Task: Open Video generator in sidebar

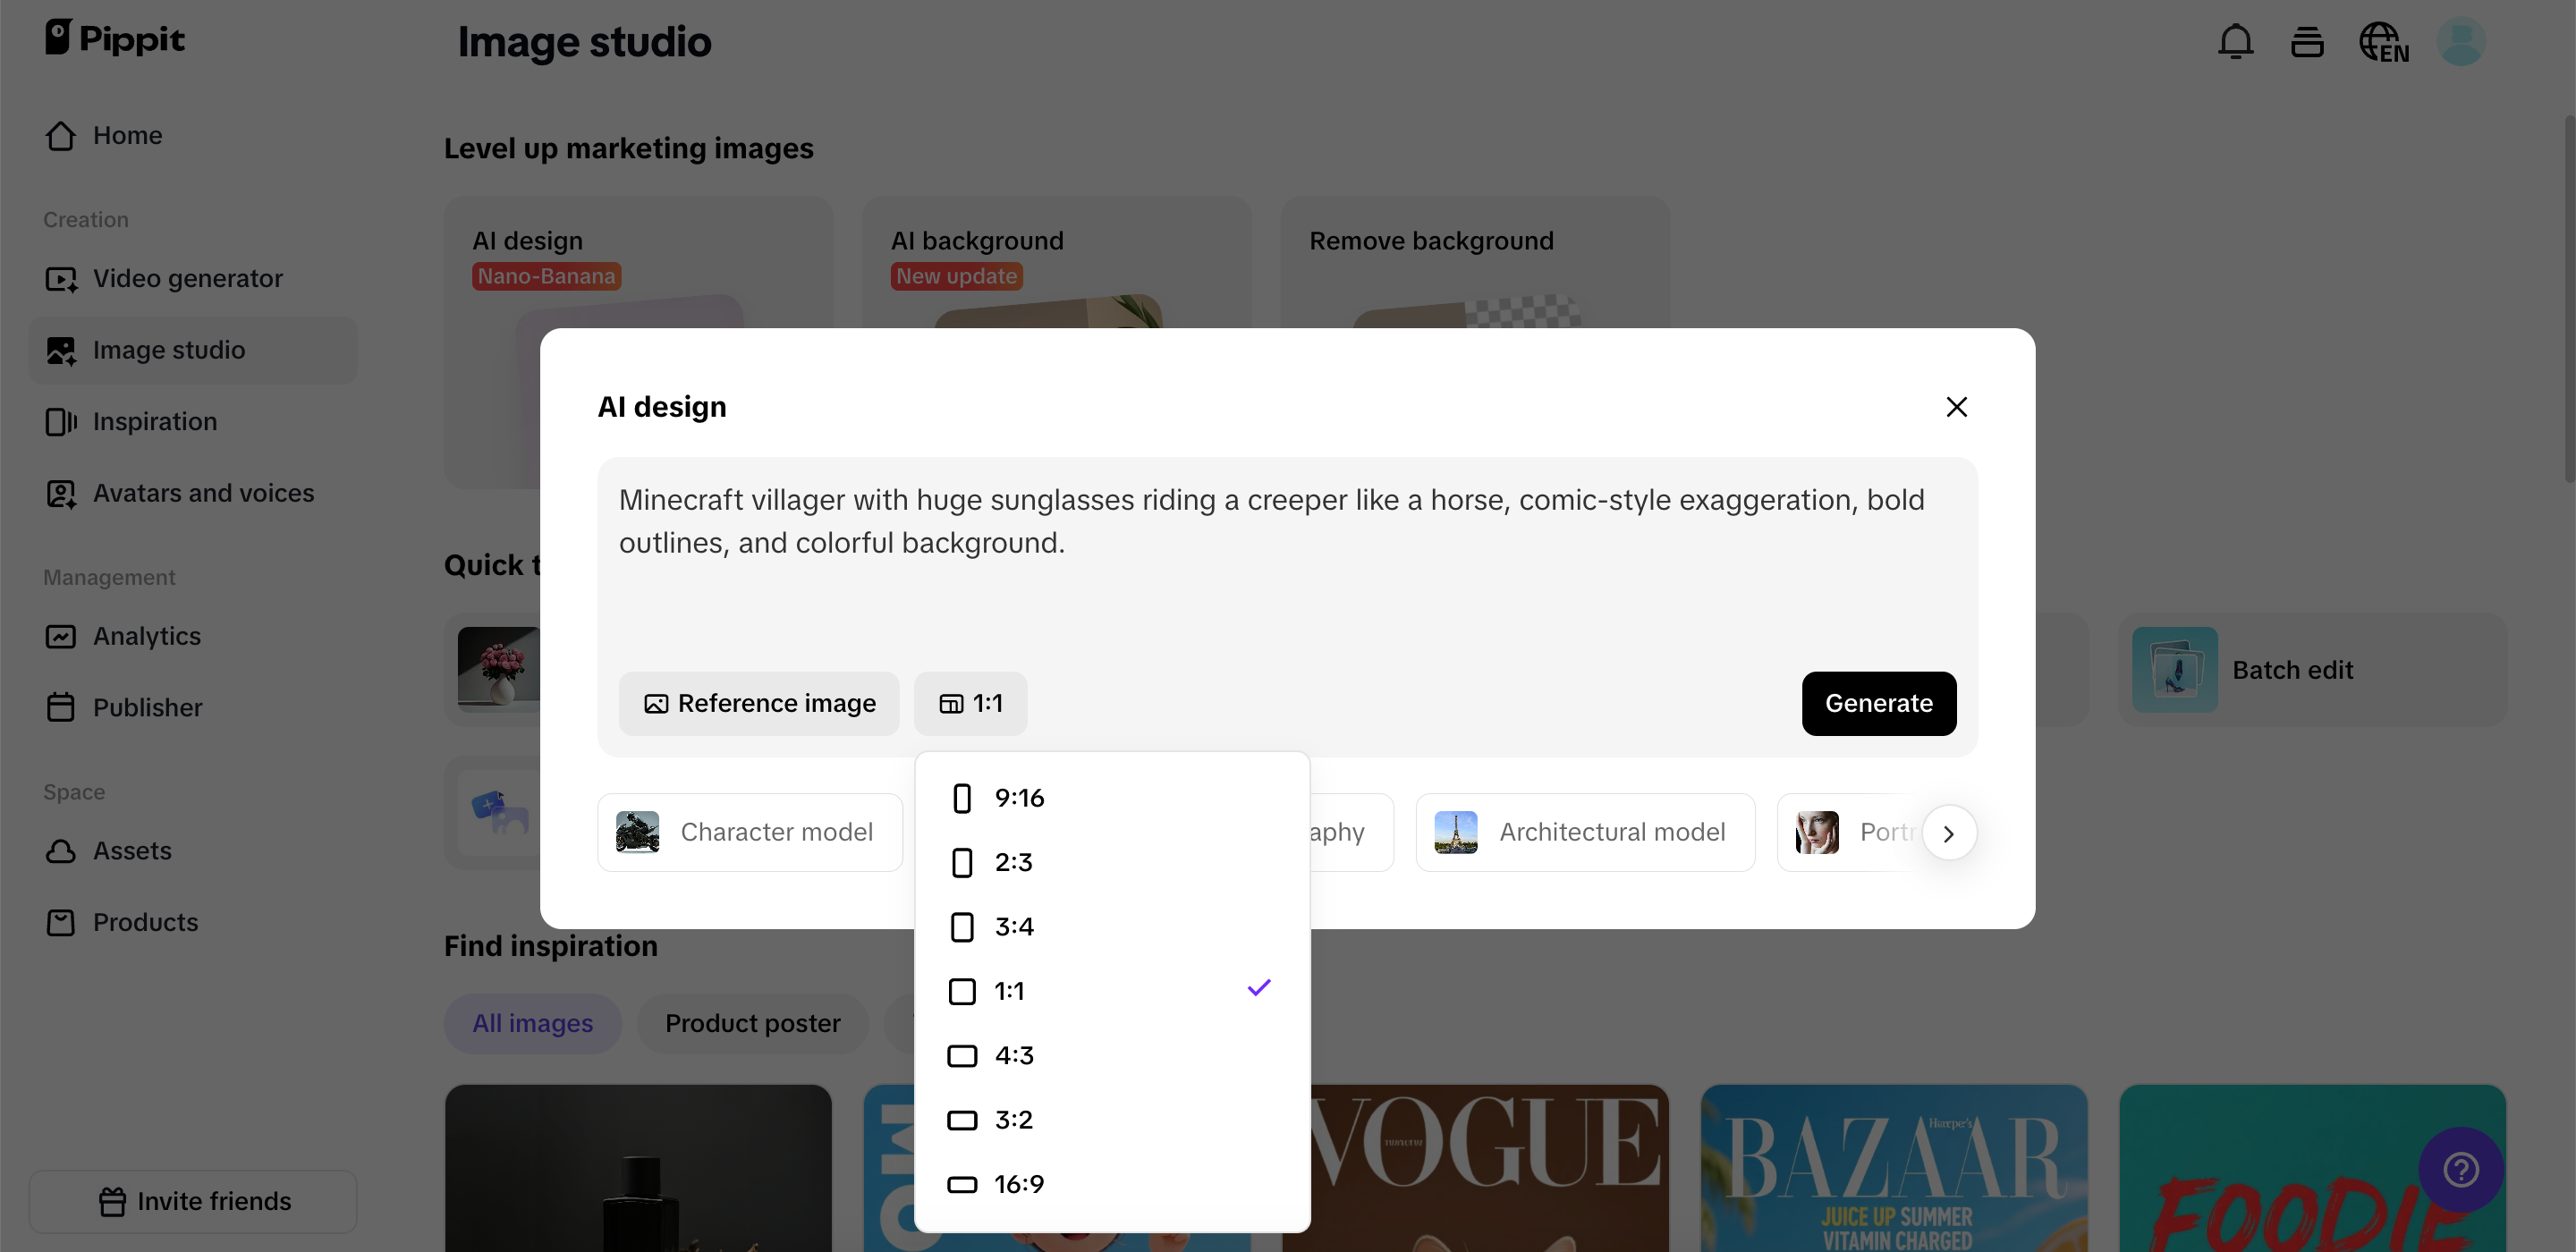Action: click(x=187, y=278)
